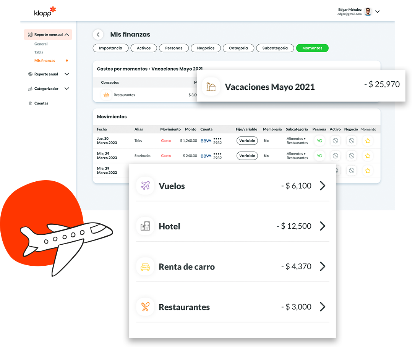This screenshot has width=415, height=347.
Task: Select the green Momentos tab
Action: [x=312, y=48]
